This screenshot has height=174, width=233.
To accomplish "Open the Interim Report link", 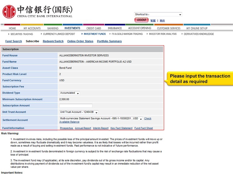I will 101,128.
